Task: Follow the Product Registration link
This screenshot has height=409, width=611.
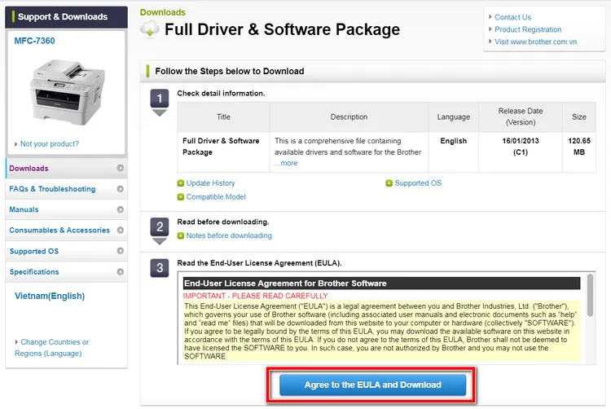Action: 528,29
